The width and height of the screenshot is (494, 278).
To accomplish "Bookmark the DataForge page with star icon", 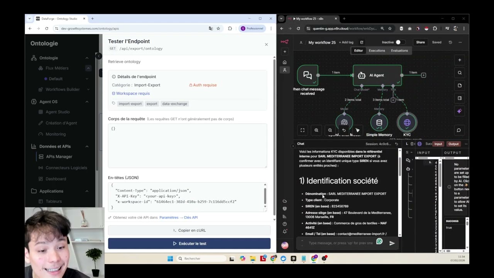I will point(218,29).
